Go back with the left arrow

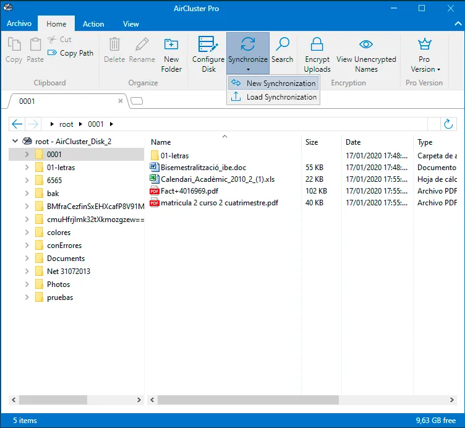click(x=17, y=124)
